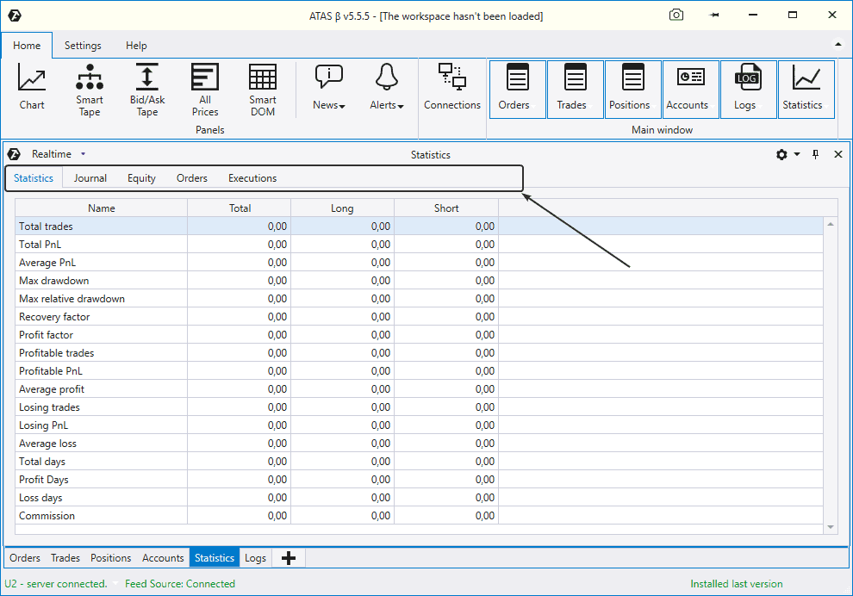The height and width of the screenshot is (596, 853).
Task: Open a new Chart panel
Action: 32,88
